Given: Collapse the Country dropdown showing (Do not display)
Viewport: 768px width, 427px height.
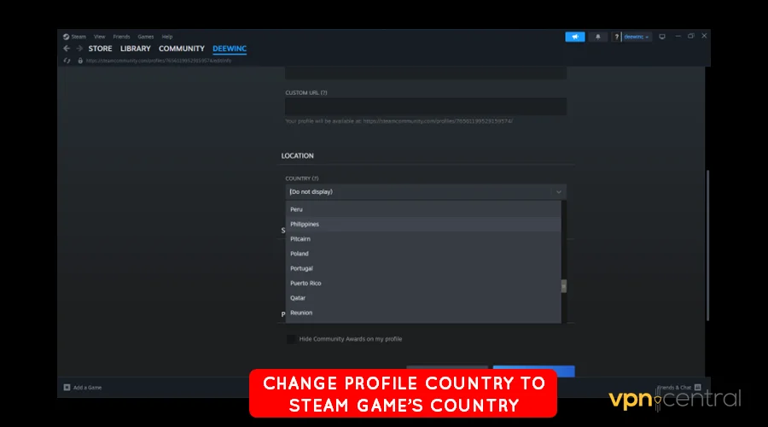Looking at the screenshot, I should click(x=558, y=192).
